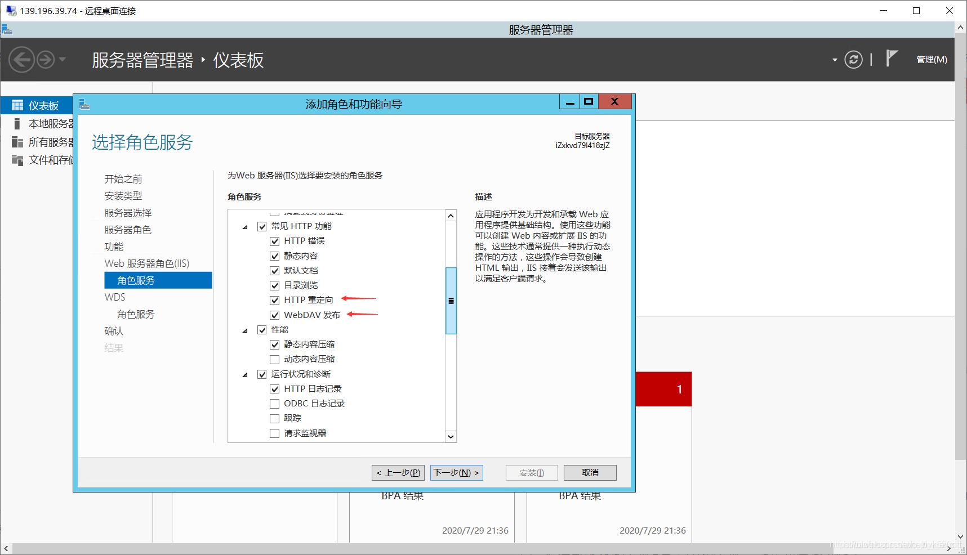Go to the 开始之前 wizard step
Viewport: 967px width, 555px height.
coord(123,179)
